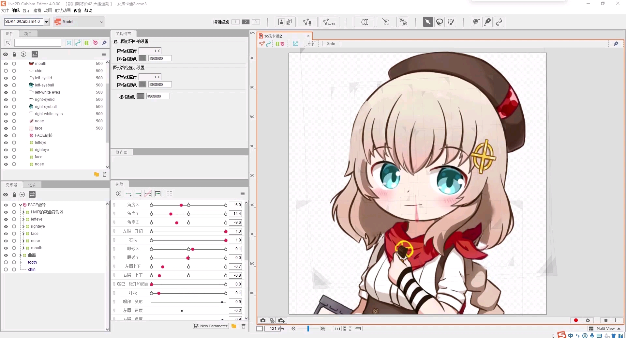Collapse the Multi View panel at bottom right
This screenshot has width=626, height=338.
[618, 329]
